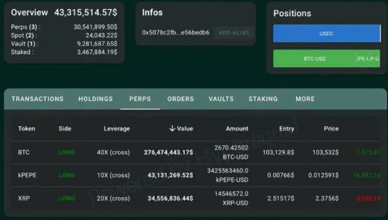
Task: Sort positions by Entry header
Action: (286, 129)
